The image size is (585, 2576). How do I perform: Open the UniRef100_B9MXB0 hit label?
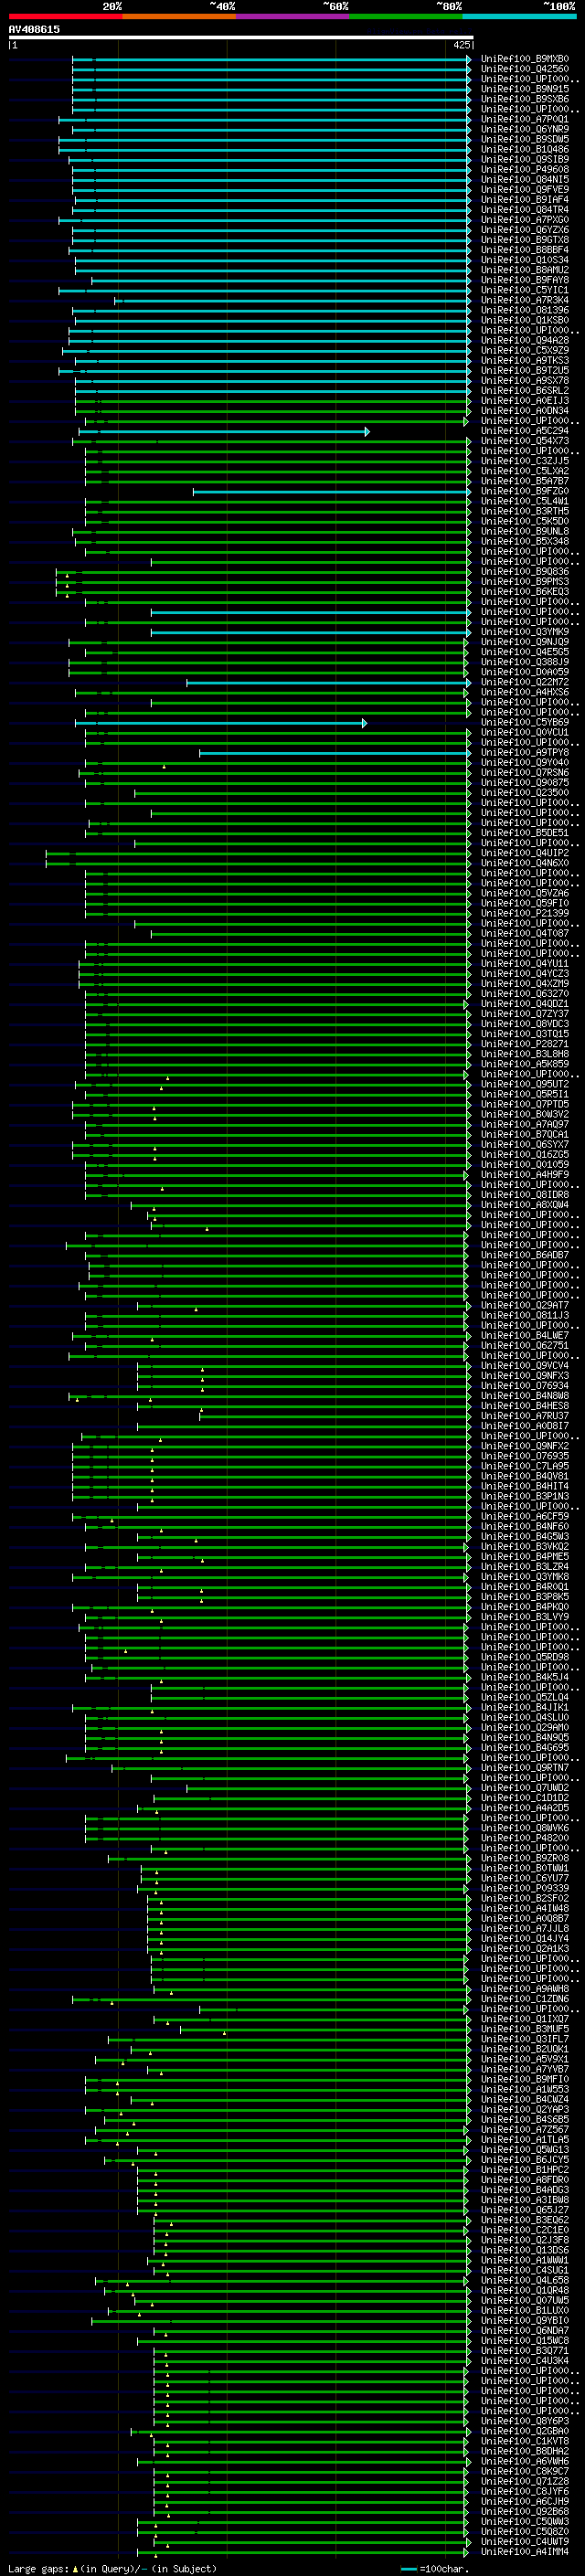tap(525, 59)
